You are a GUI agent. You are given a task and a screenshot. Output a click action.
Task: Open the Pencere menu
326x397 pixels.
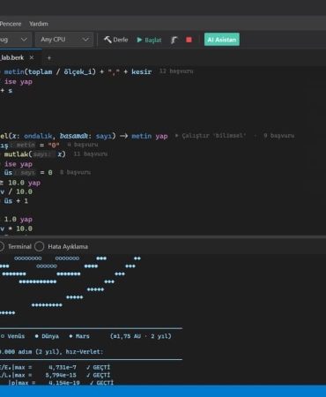pos(11,24)
